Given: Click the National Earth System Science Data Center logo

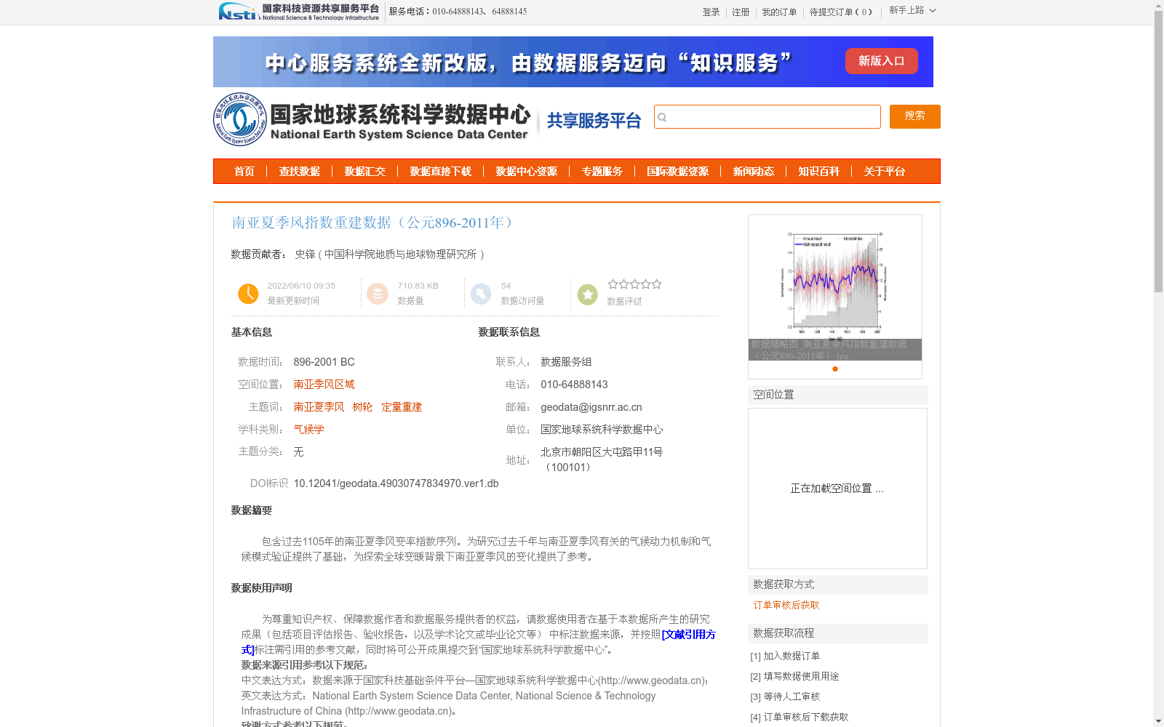Looking at the screenshot, I should click(372, 119).
